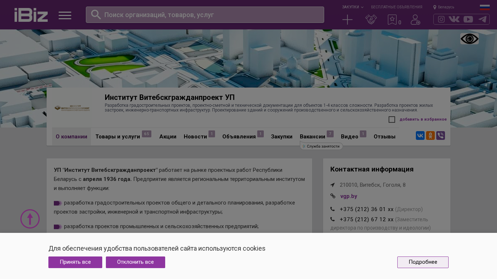Open iBiz YouTube channel icon
Viewport: 497px width, 279px height.
tap(468, 19)
